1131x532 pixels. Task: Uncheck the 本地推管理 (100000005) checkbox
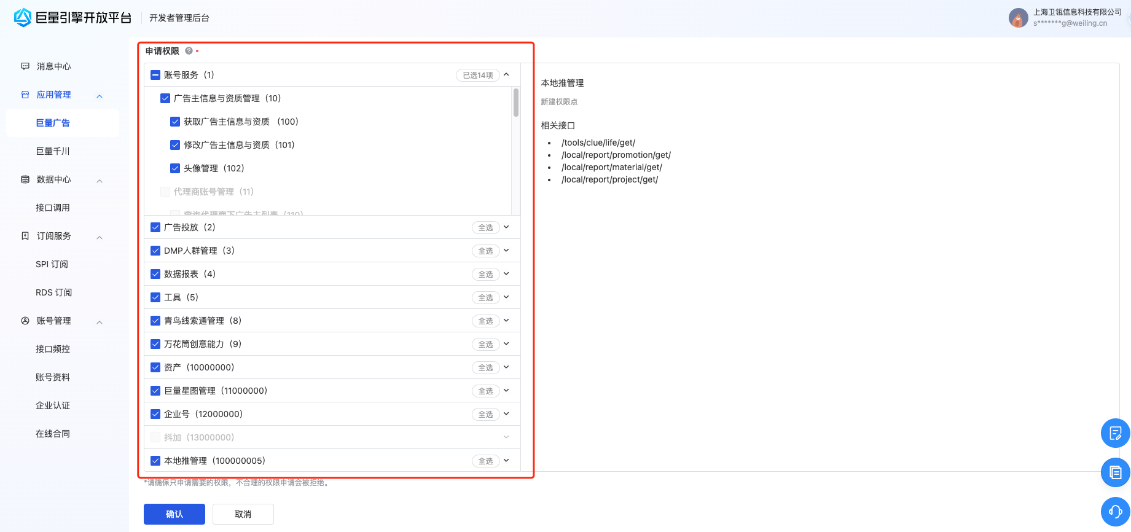point(155,461)
